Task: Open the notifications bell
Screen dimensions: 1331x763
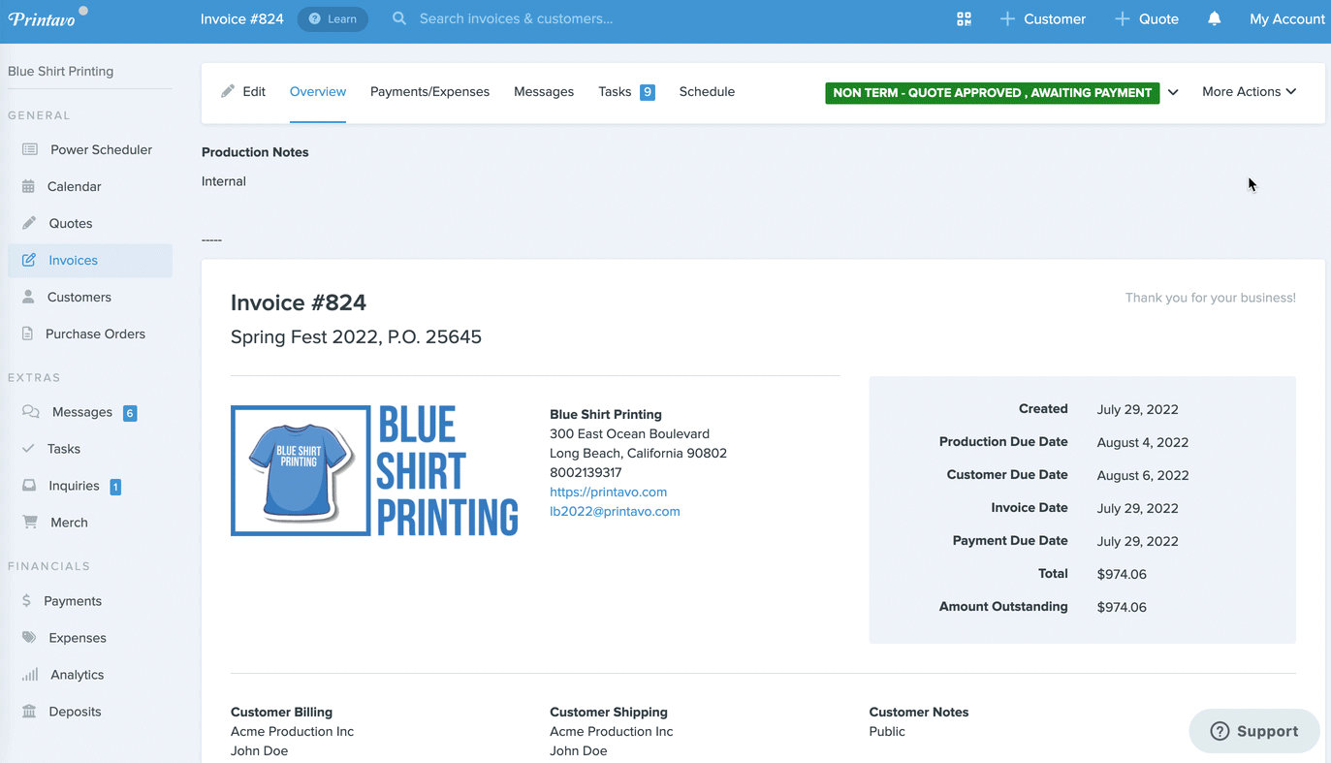Action: [1214, 18]
